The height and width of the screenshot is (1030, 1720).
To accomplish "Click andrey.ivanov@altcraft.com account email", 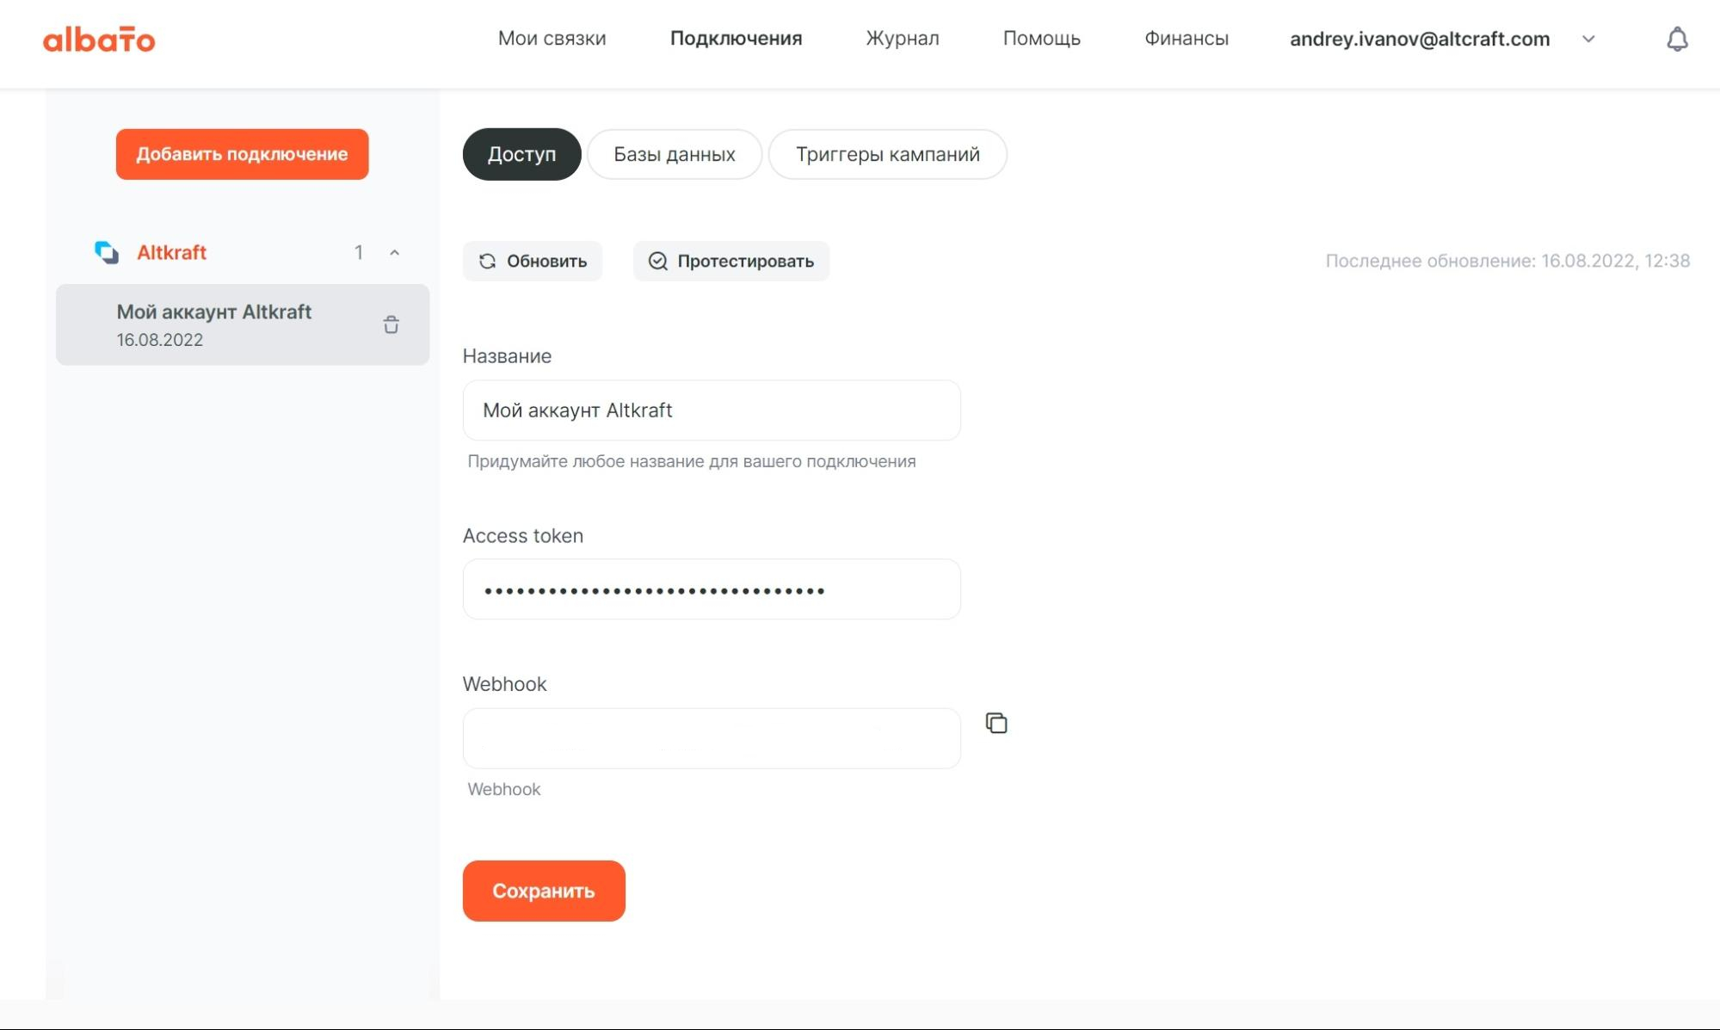I will tap(1420, 39).
